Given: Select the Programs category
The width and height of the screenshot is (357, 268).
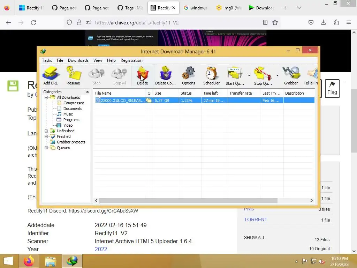Looking at the screenshot, I should (x=71, y=120).
